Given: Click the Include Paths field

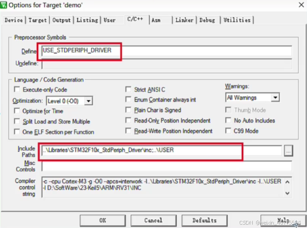Looking at the screenshot, I should click(x=162, y=150).
